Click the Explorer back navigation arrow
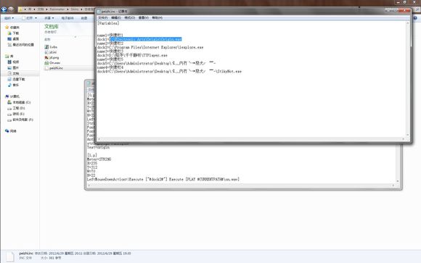 (x=4, y=9)
